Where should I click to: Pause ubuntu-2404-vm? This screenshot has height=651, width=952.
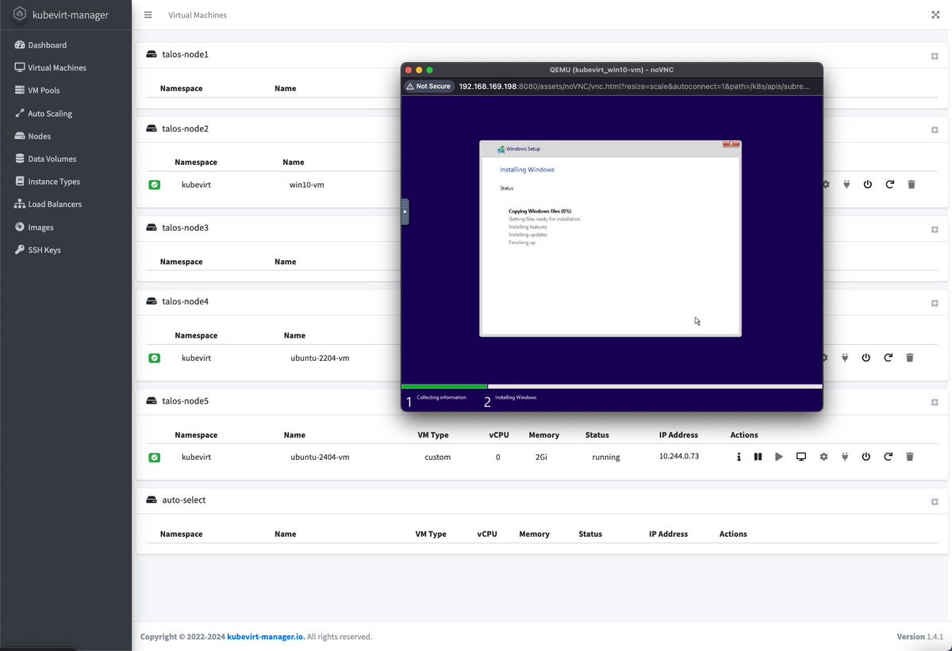[758, 458]
